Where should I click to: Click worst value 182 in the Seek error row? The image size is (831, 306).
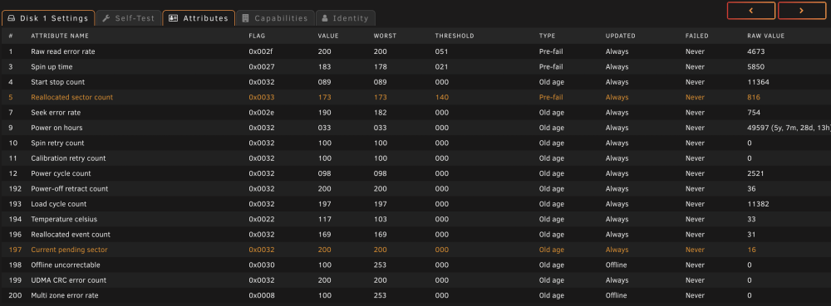pyautogui.click(x=380, y=113)
